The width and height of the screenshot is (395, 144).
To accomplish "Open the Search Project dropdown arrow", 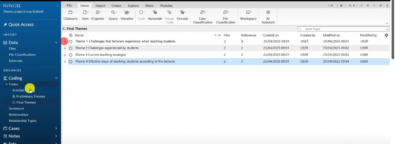I will click(387, 29).
